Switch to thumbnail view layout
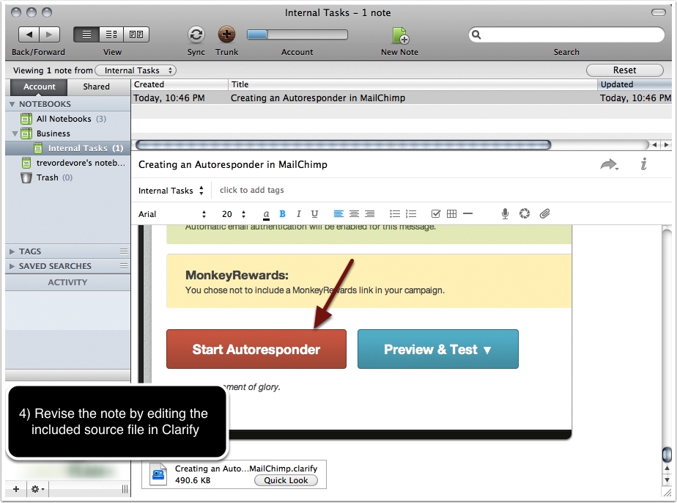Screen dimensions: 677x503 (136, 34)
